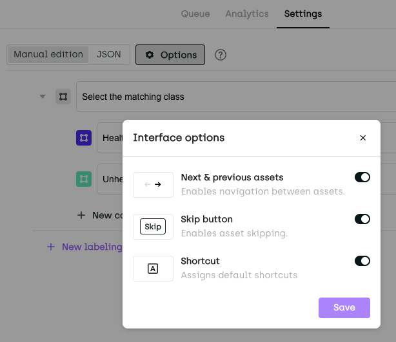The width and height of the screenshot is (396, 342).
Task: Save the interface options
Action: click(x=344, y=308)
